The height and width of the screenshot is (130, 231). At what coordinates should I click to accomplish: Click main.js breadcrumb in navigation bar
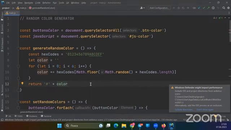click(x=22, y=8)
